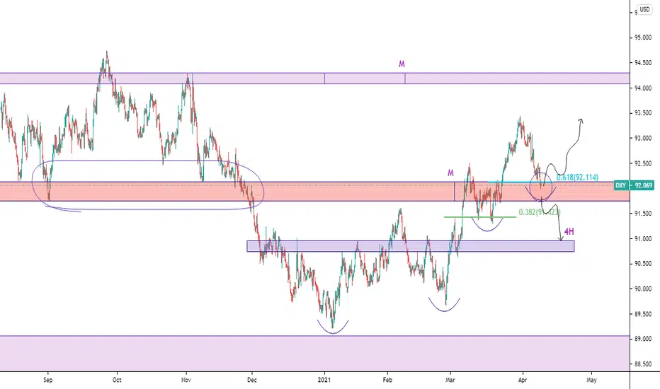
Task: Click the purple 4H timeframe label
Action: pos(569,232)
